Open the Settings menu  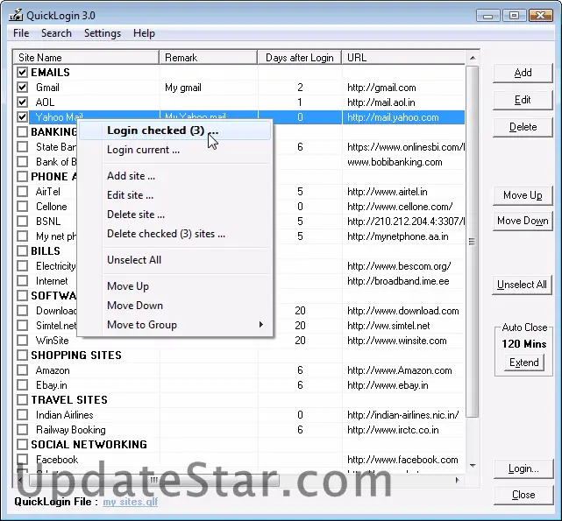(103, 33)
